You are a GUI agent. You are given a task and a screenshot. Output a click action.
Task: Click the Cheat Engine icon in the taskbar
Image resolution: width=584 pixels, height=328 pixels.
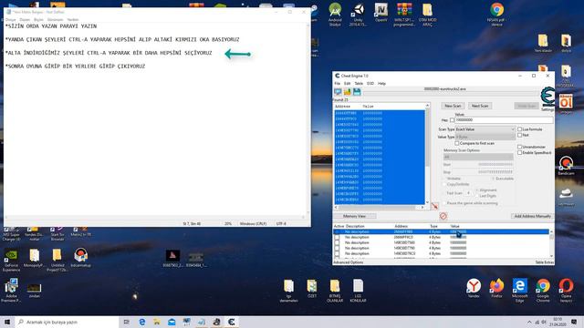231,322
